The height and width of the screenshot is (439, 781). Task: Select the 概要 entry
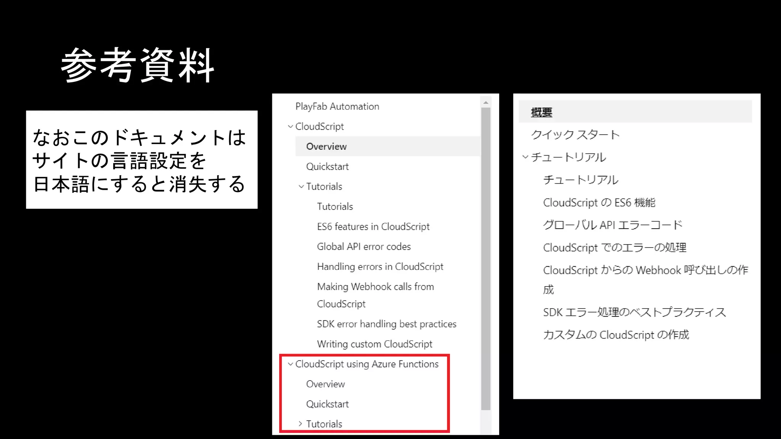635,112
